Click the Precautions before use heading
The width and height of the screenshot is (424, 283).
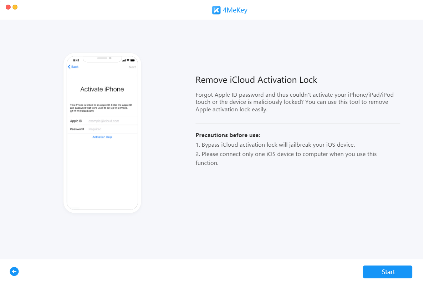click(x=228, y=135)
